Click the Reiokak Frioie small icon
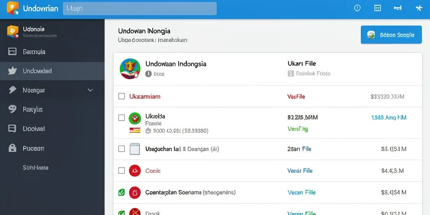The image size is (430, 215). coord(291,73)
